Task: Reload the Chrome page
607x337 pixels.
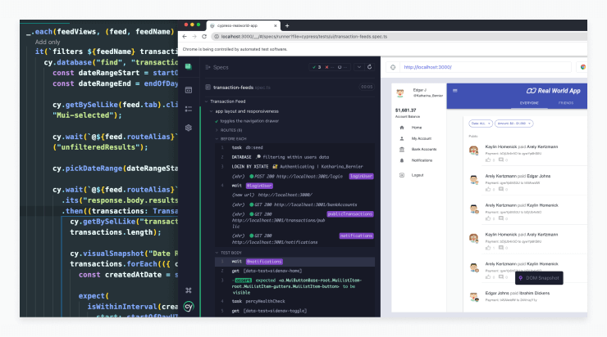Action: click(x=204, y=37)
